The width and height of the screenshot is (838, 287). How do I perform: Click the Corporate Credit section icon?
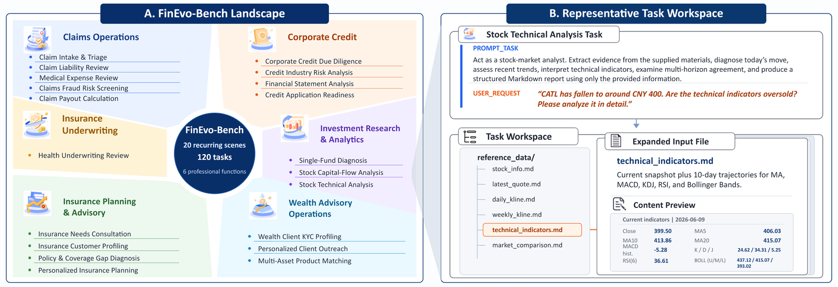tap(261, 39)
